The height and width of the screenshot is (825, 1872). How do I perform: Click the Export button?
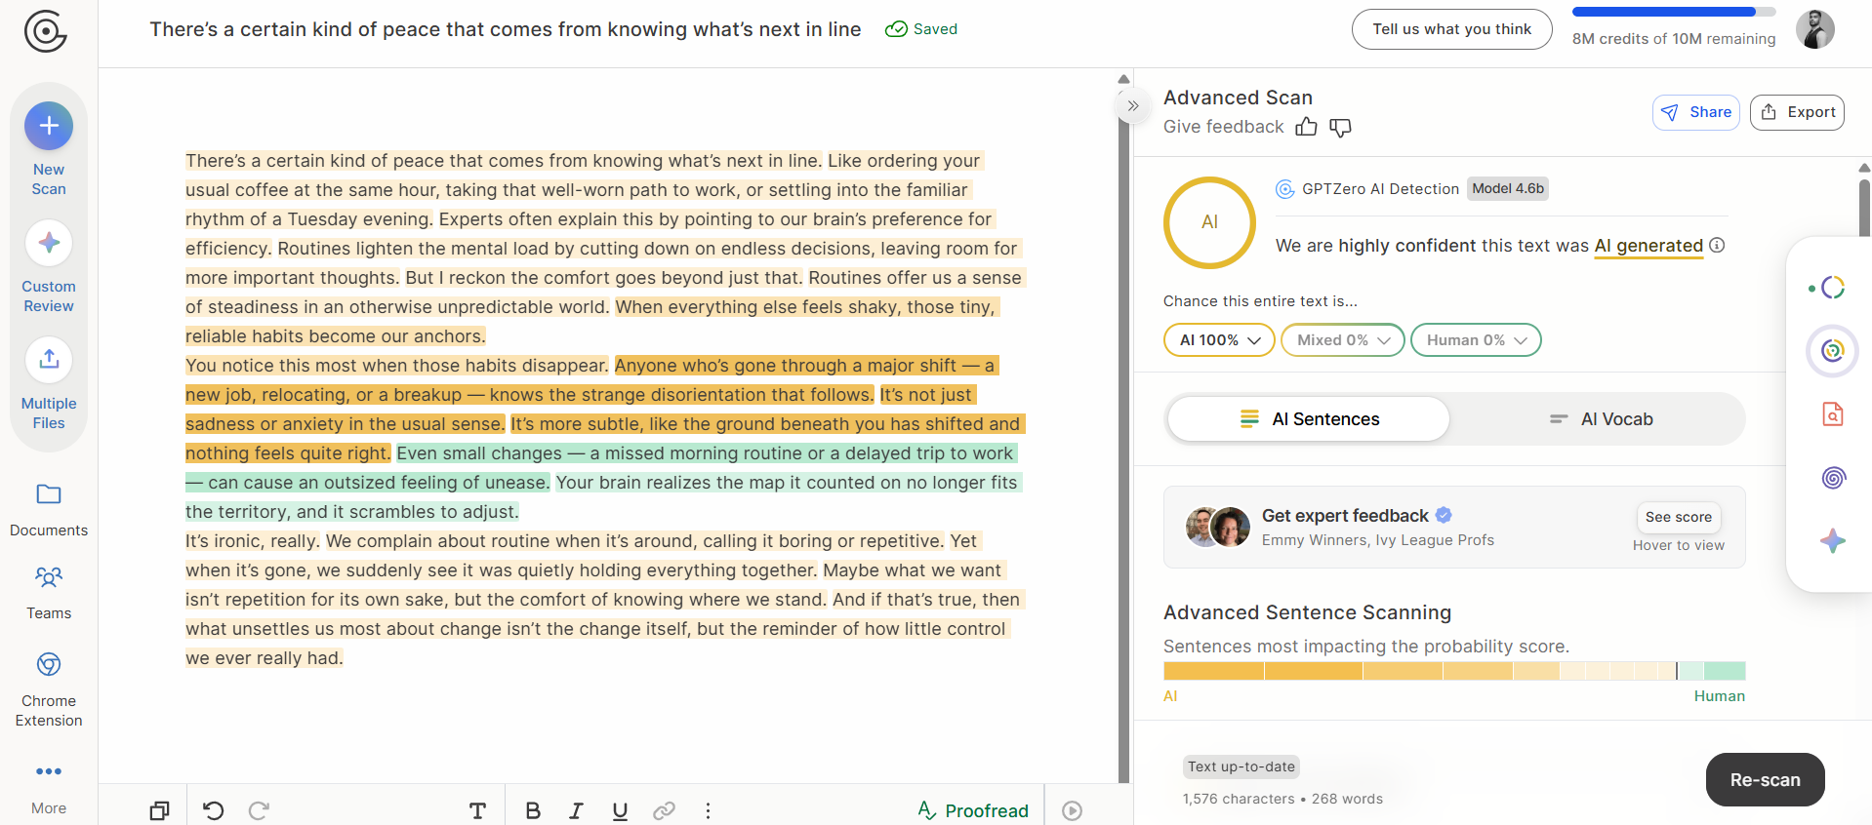(x=1797, y=112)
